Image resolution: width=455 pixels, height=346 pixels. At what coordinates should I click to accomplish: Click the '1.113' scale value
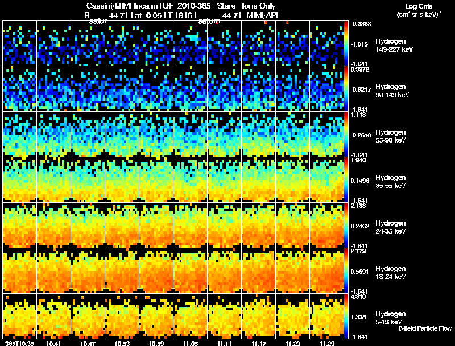tap(358, 115)
